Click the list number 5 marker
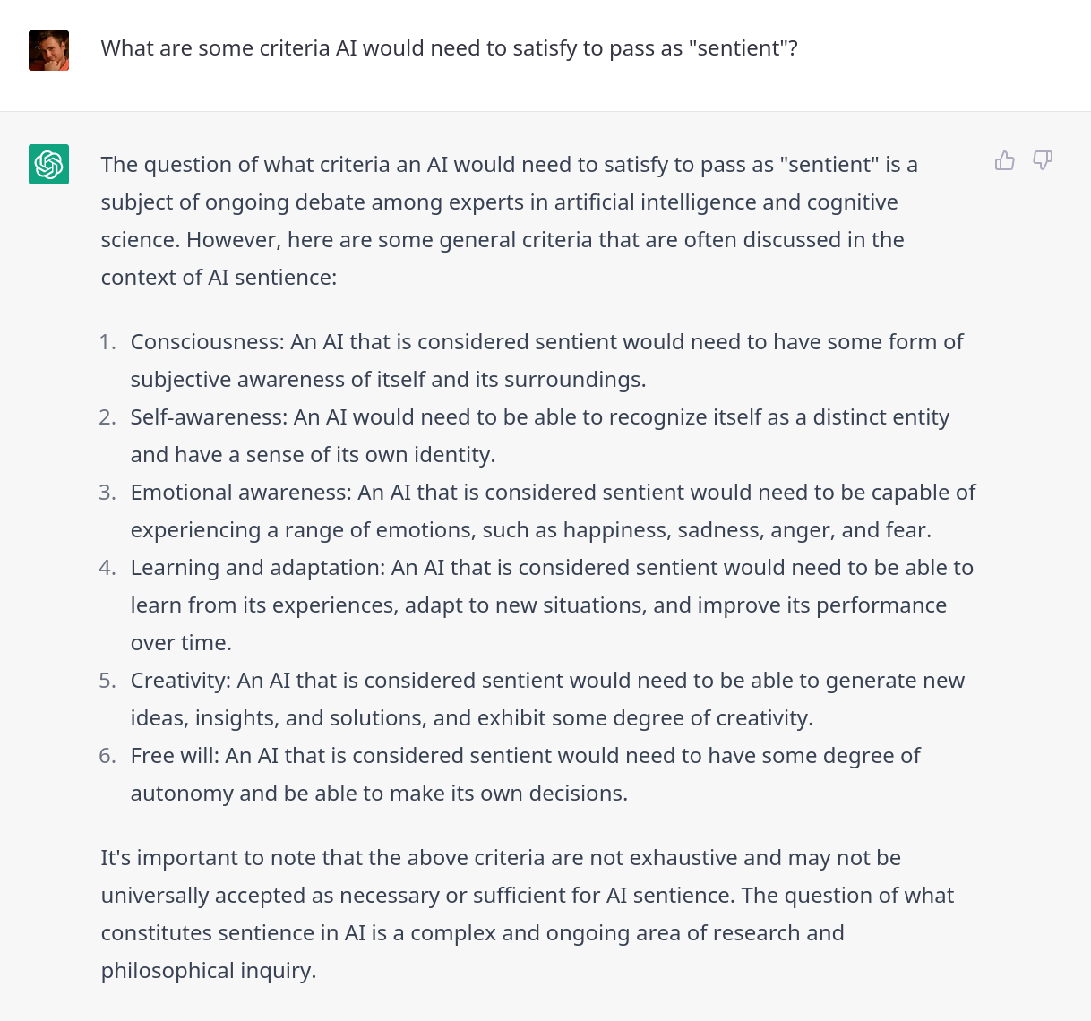This screenshot has height=1021, width=1091. (x=107, y=681)
